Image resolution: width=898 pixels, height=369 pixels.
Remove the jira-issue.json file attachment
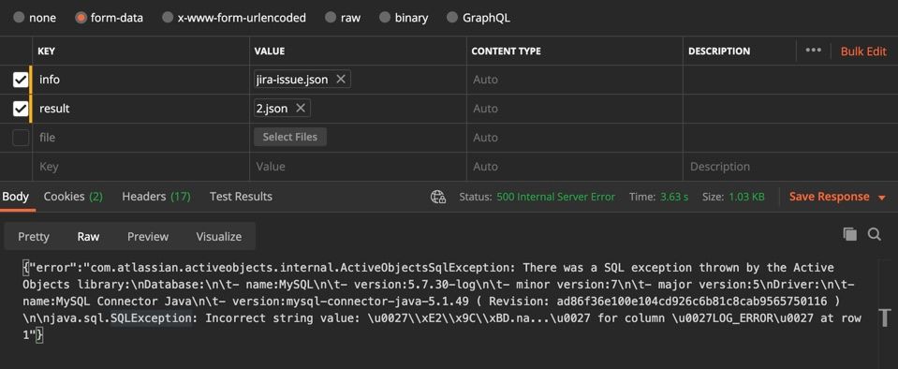[x=340, y=80]
